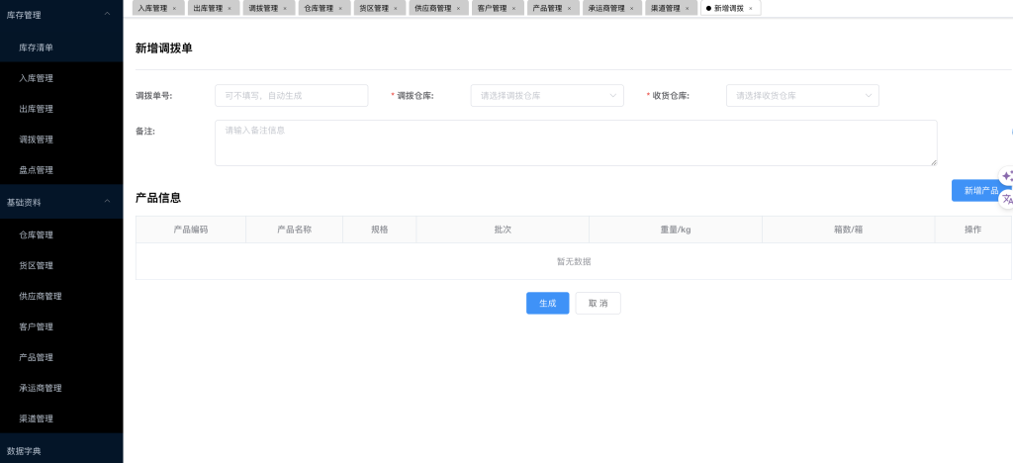This screenshot has height=463, width=1013.
Task: Switch to the 出库管理 tab
Action: pos(208,8)
